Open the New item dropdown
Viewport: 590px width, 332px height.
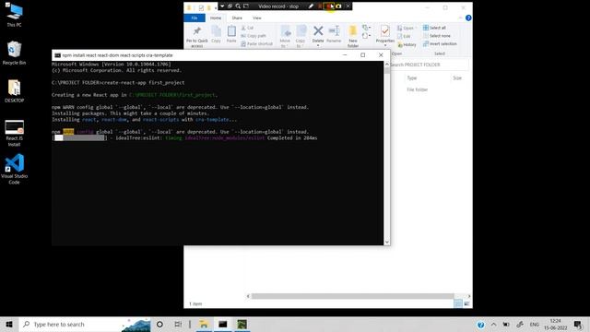(x=366, y=28)
